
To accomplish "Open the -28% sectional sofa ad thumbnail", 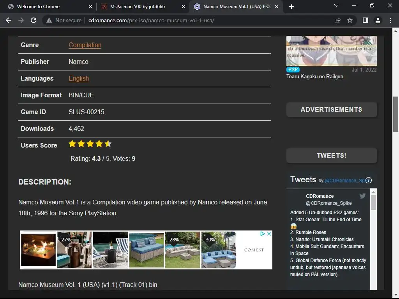I will click(182, 250).
